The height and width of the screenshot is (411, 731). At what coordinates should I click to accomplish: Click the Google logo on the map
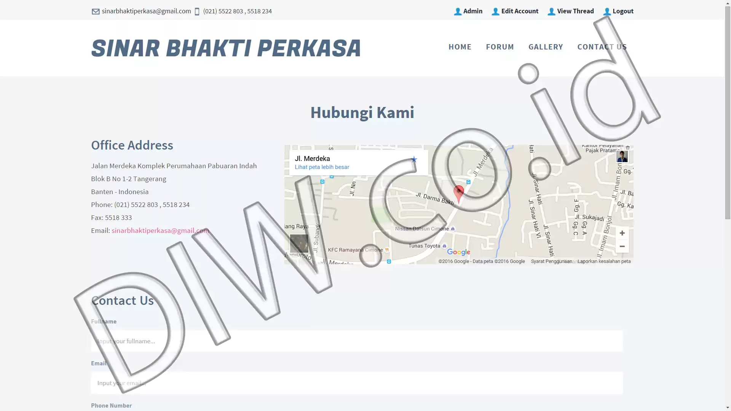tap(458, 252)
